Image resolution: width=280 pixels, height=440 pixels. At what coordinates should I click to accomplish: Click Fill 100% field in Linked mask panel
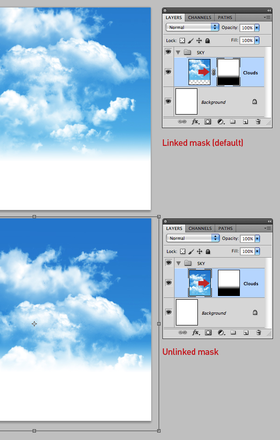(x=247, y=40)
